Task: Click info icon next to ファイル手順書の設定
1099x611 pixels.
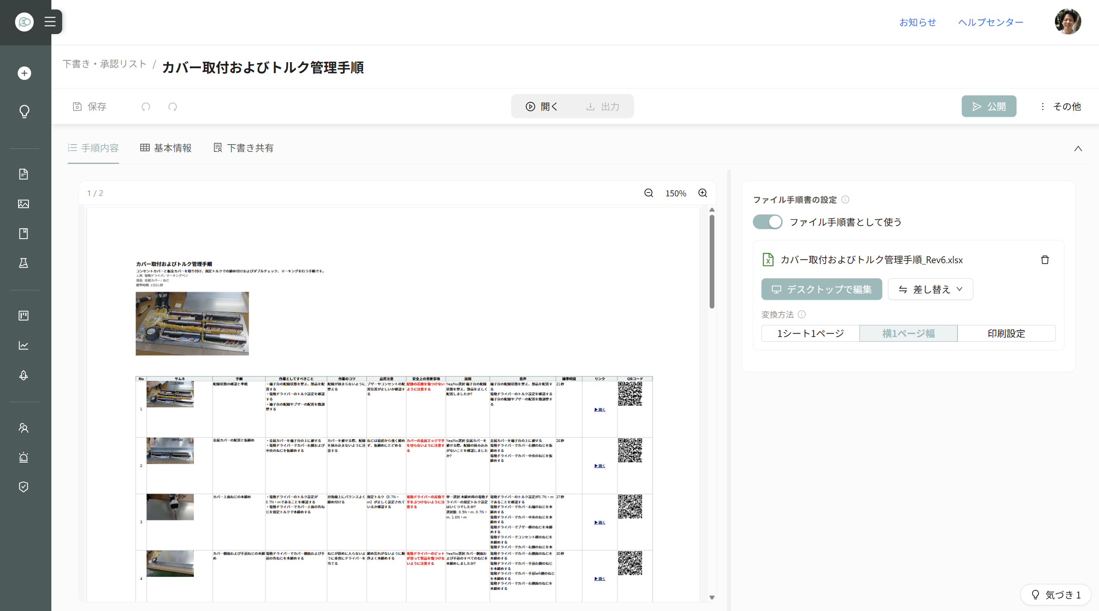Action: pos(845,200)
